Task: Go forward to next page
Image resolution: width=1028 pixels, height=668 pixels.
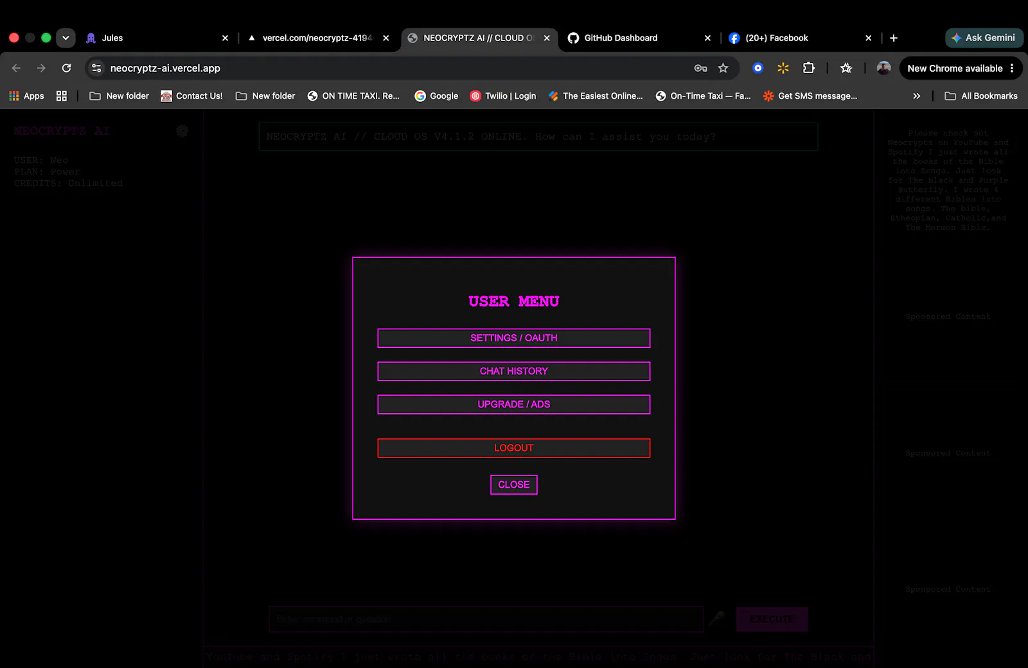Action: 41,68
